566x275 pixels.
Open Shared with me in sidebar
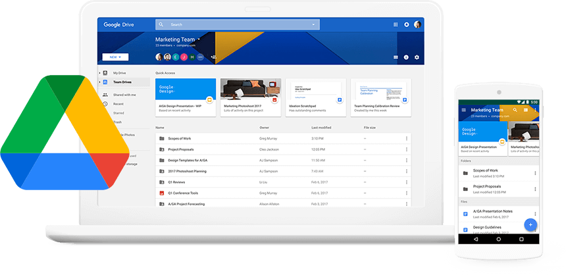click(x=124, y=95)
